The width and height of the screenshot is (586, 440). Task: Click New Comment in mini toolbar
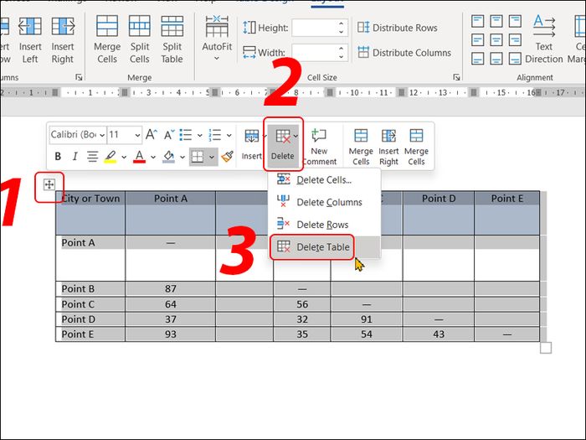point(319,147)
